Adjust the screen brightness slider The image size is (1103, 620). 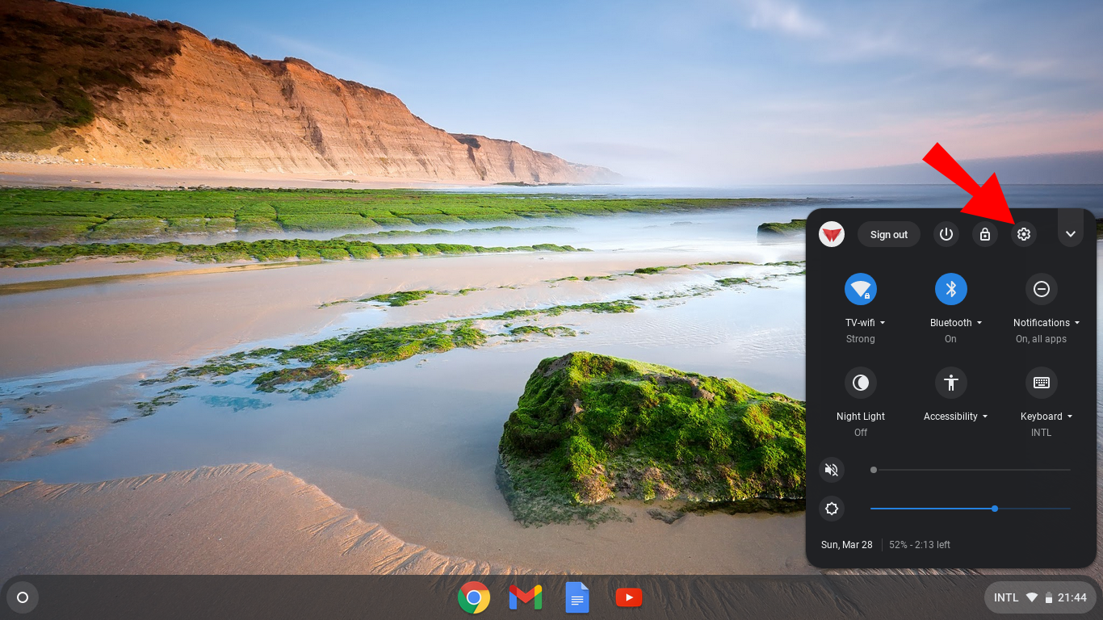coord(971,509)
